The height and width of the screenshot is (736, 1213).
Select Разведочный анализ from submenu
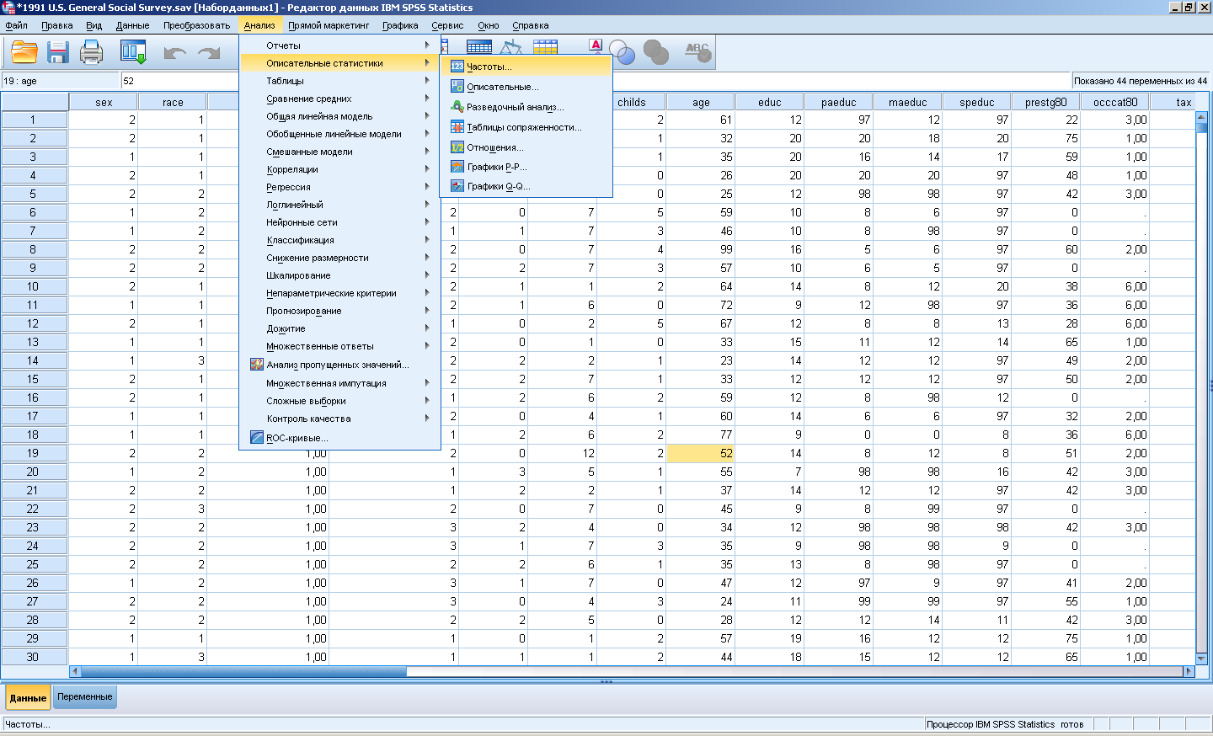(515, 107)
